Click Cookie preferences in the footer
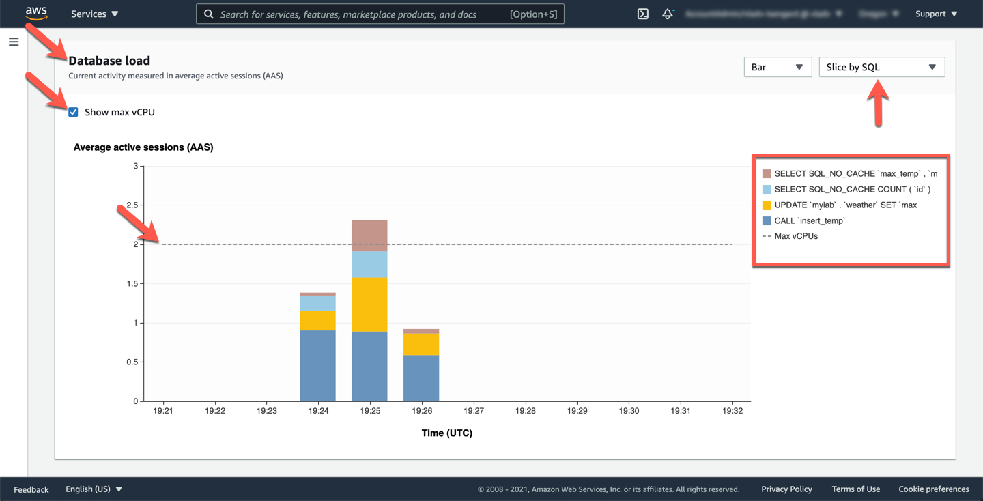Screen dimensions: 983x501 933,489
